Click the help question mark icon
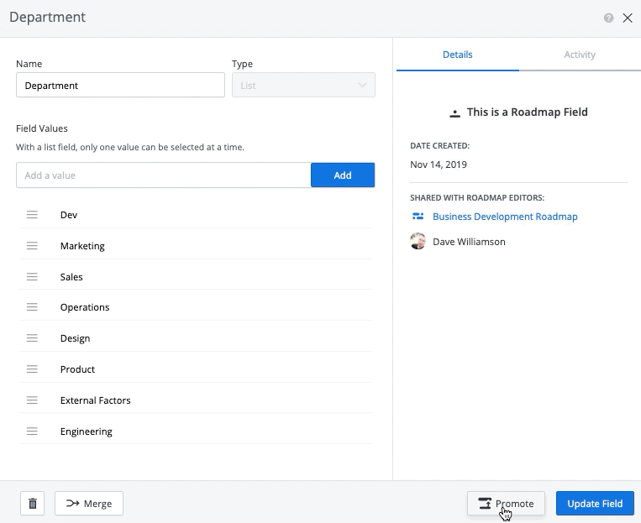641x523 pixels. (x=608, y=18)
